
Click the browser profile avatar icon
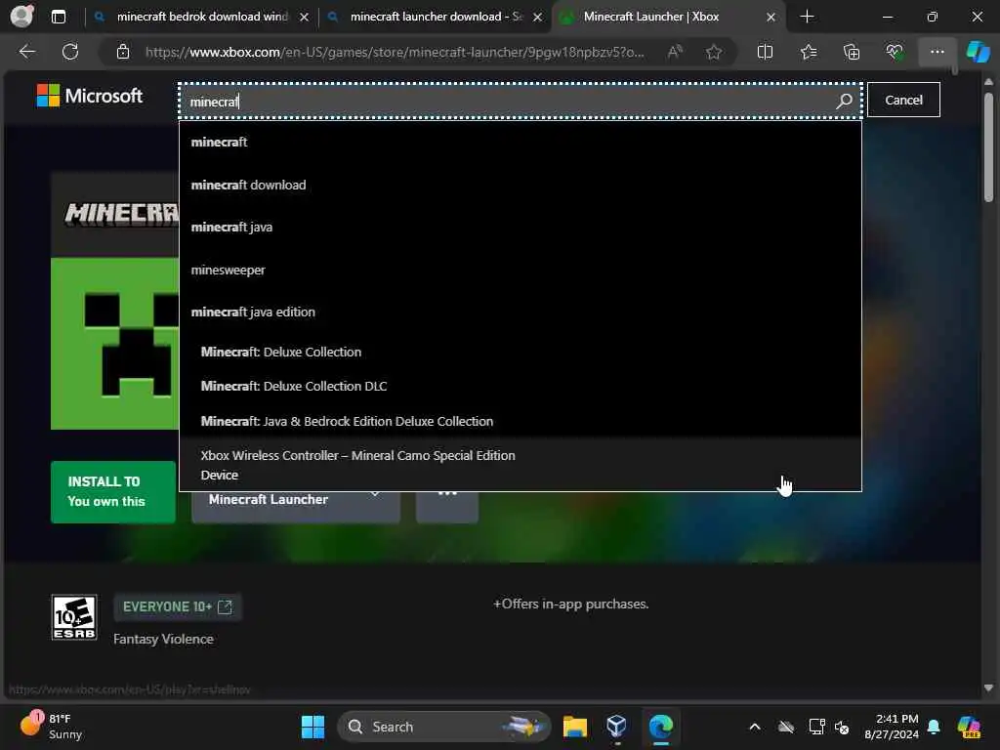coord(22,16)
